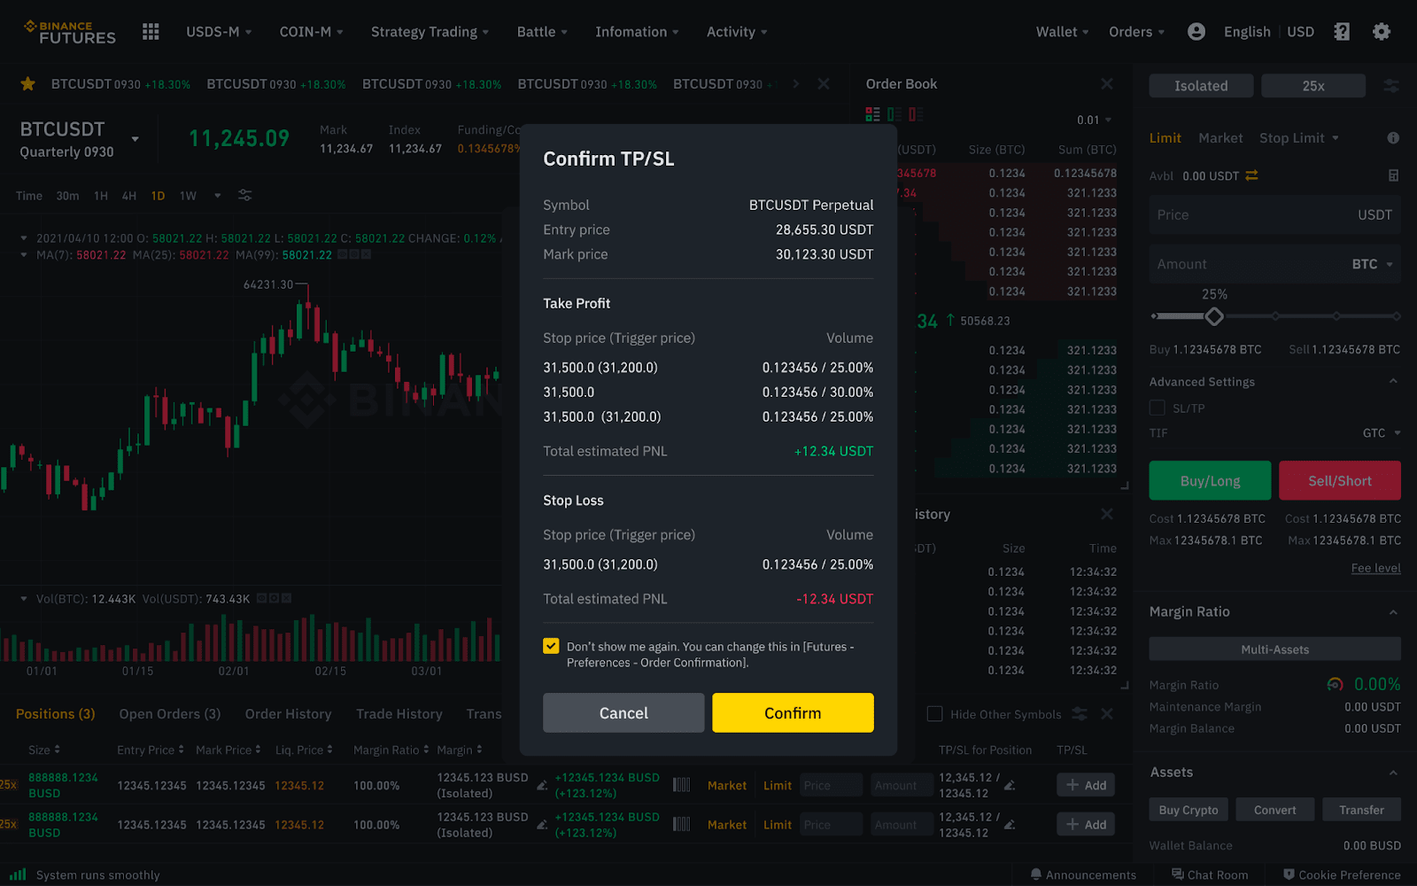Open the calculator icon
Image resolution: width=1417 pixels, height=886 pixels.
point(1393,175)
